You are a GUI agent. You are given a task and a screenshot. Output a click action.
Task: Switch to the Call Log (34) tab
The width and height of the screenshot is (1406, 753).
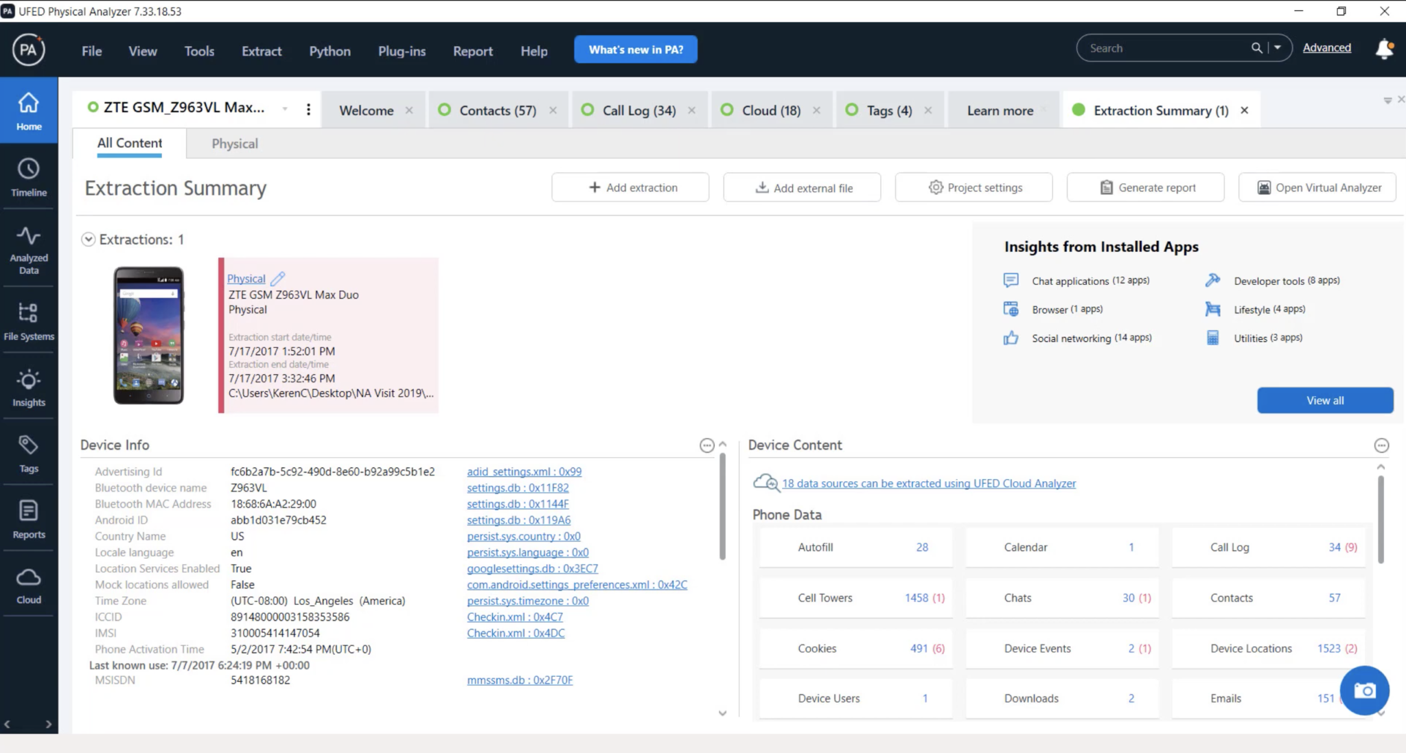click(x=638, y=111)
